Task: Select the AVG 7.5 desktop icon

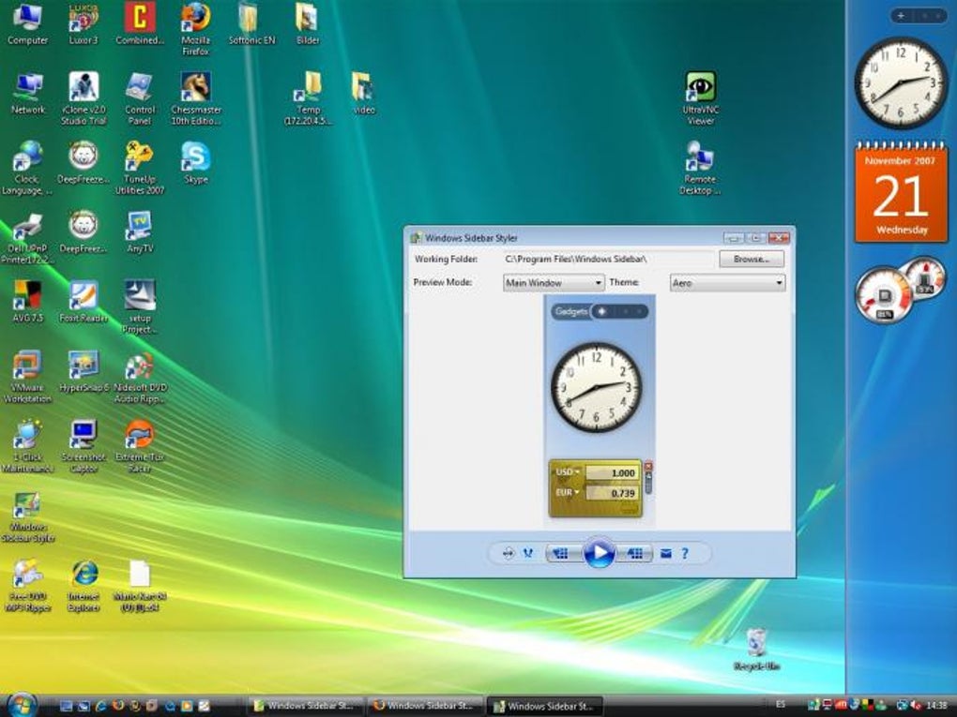Action: [27, 303]
